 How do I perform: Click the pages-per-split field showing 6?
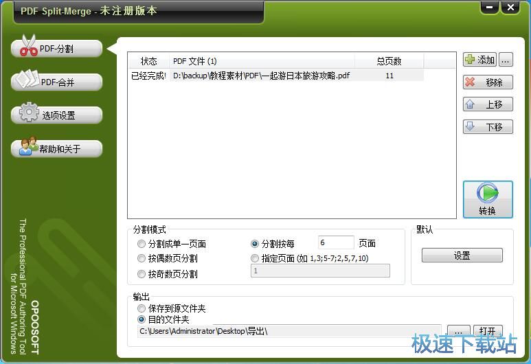336,242
